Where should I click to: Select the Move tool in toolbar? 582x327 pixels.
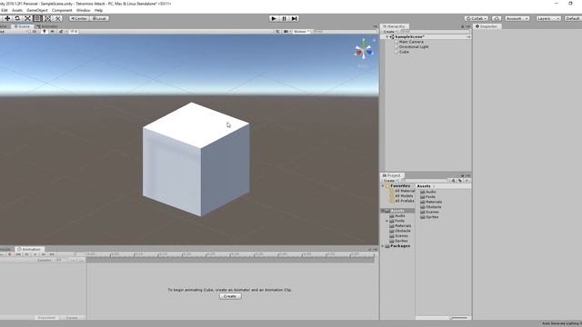point(7,18)
